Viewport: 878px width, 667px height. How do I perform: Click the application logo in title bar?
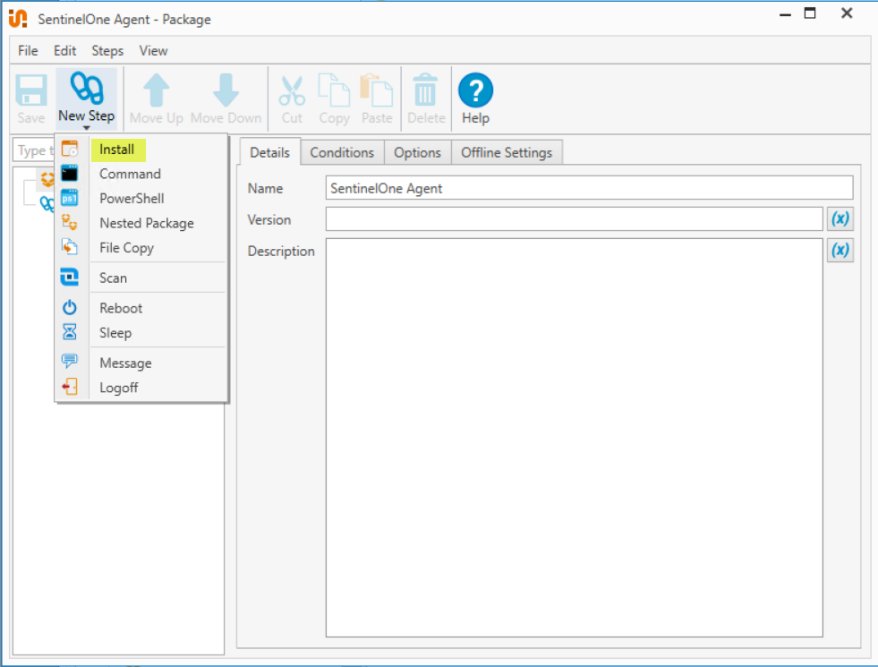click(x=18, y=19)
